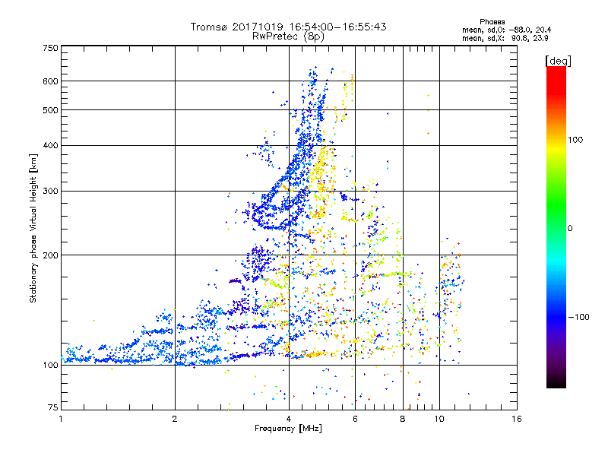This screenshot has width=608, height=456.
Task: Click the colorbar tick label '100'
Action: (x=575, y=140)
